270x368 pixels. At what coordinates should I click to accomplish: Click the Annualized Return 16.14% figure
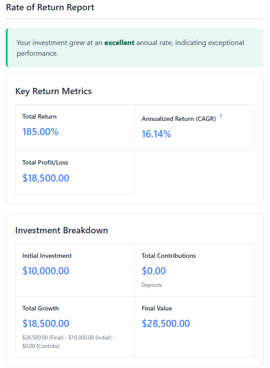coord(156,134)
